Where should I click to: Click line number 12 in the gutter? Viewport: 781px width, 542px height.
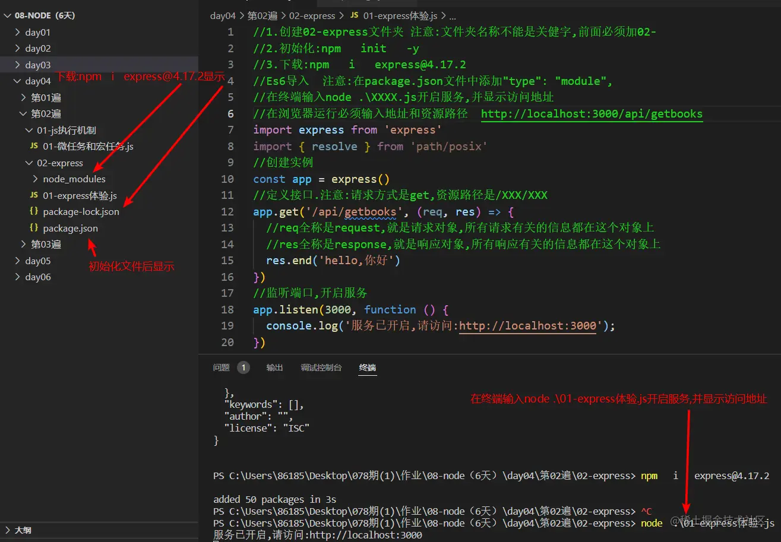click(227, 211)
